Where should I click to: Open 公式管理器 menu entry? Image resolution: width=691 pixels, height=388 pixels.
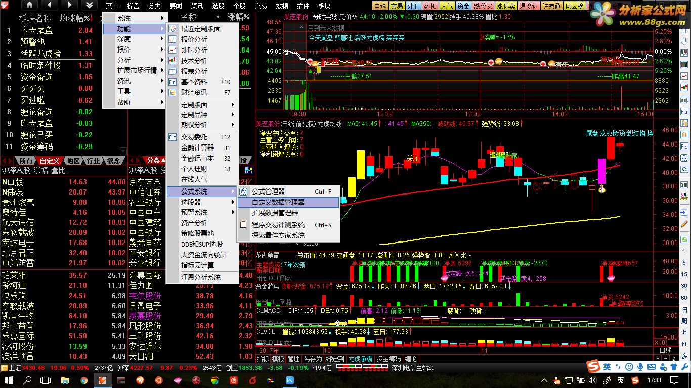[288, 191]
